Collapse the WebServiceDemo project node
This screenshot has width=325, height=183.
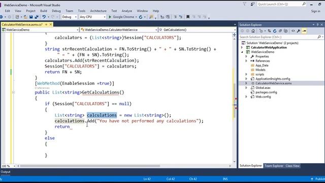[x=242, y=52]
